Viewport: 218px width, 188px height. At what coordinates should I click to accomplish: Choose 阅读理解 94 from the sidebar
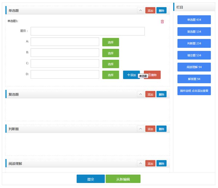click(194, 67)
